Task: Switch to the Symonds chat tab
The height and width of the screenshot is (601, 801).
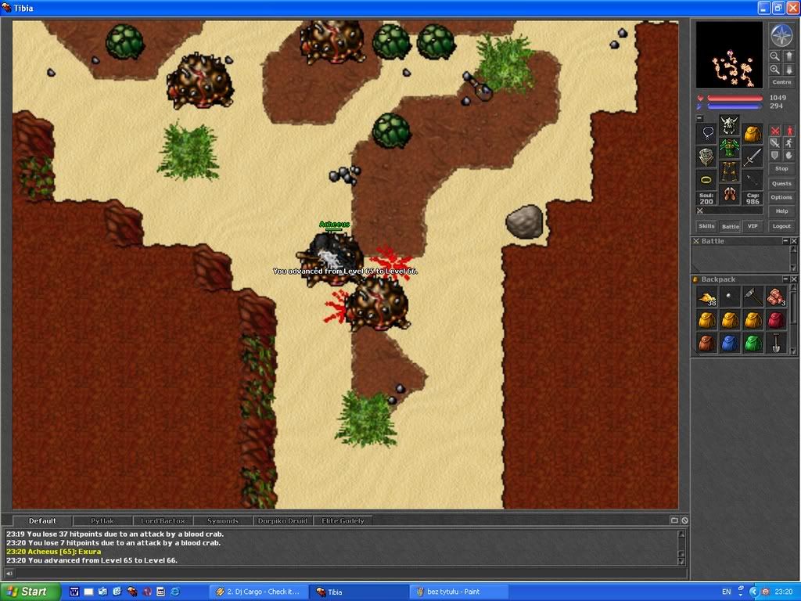Action: pyautogui.click(x=223, y=520)
